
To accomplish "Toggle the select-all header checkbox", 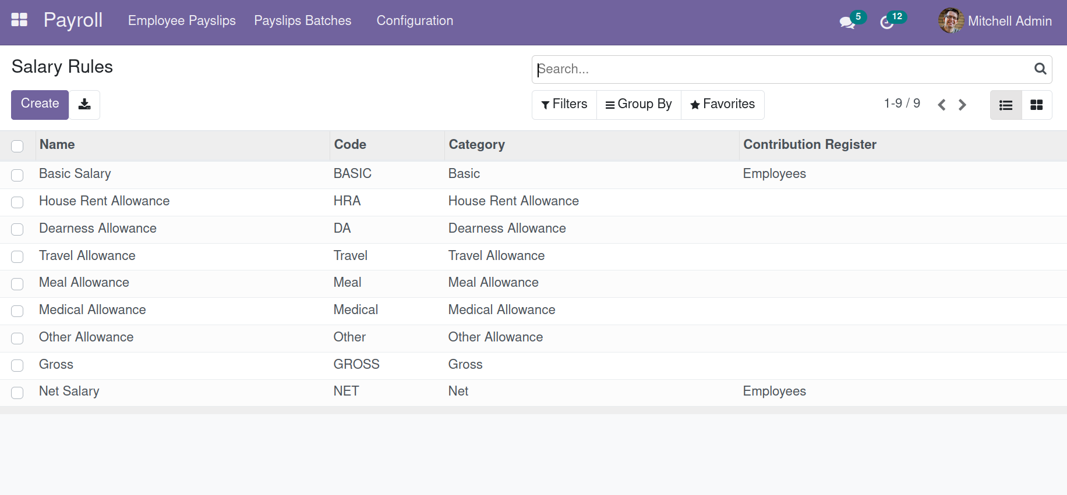I will point(17,146).
